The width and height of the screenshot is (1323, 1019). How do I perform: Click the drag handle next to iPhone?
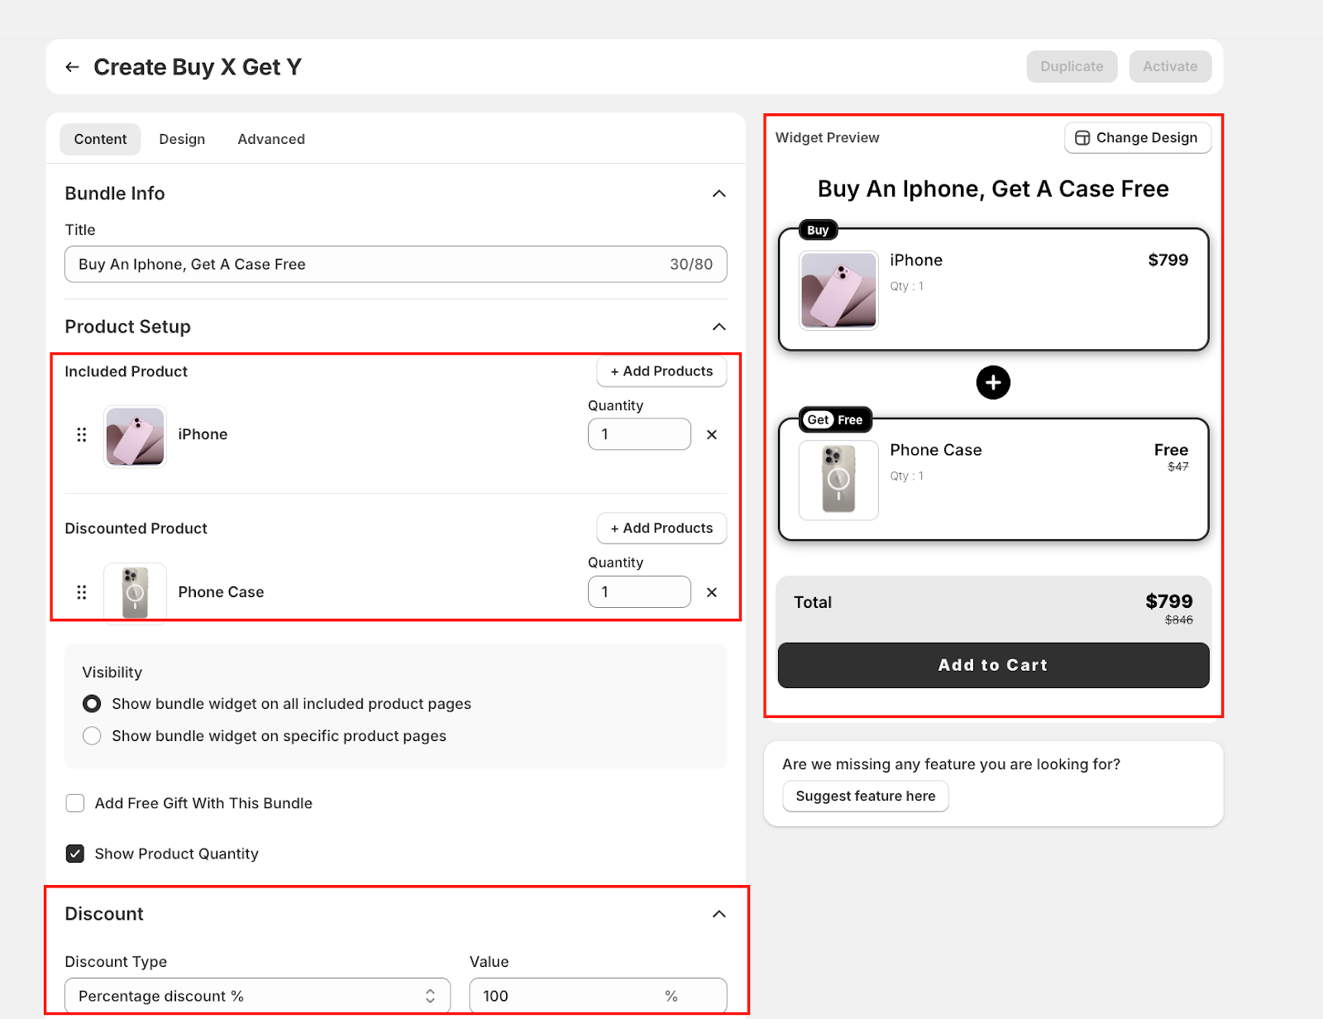(81, 434)
